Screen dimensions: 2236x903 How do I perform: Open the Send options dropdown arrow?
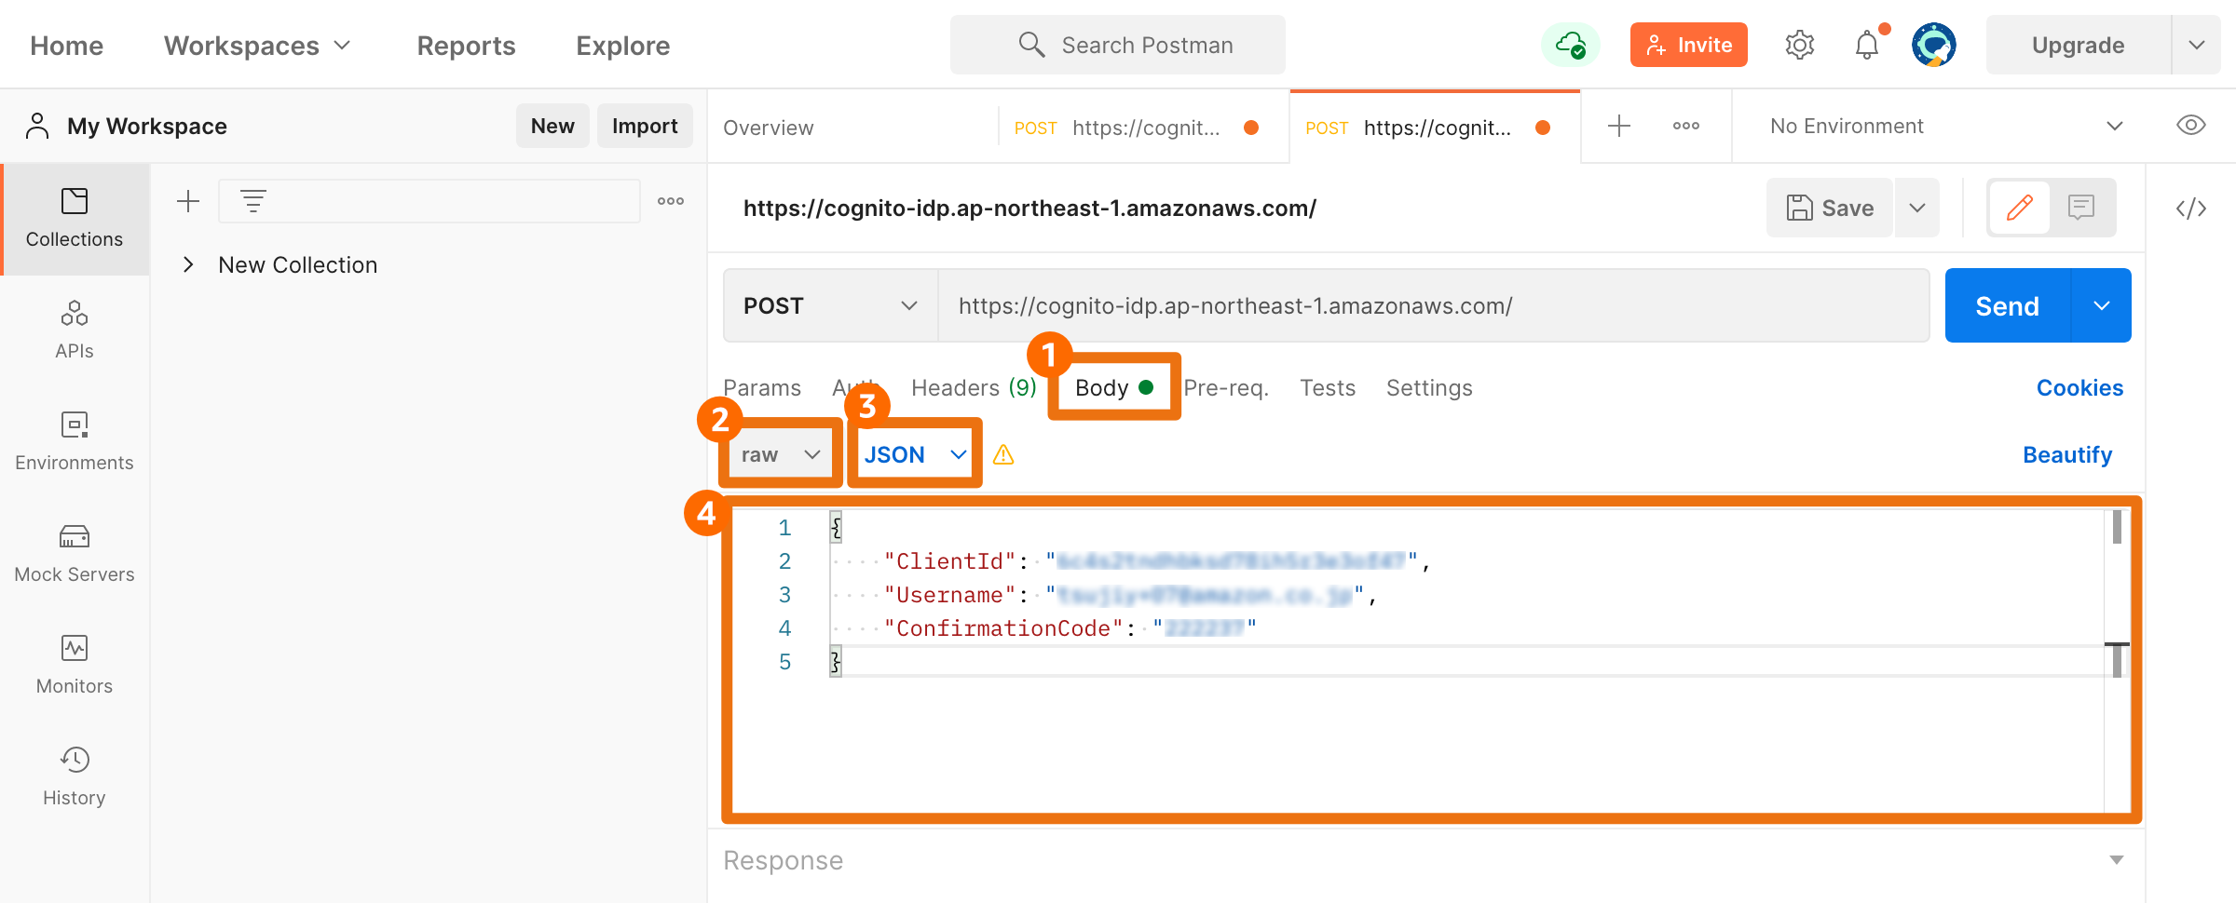pos(2102,305)
